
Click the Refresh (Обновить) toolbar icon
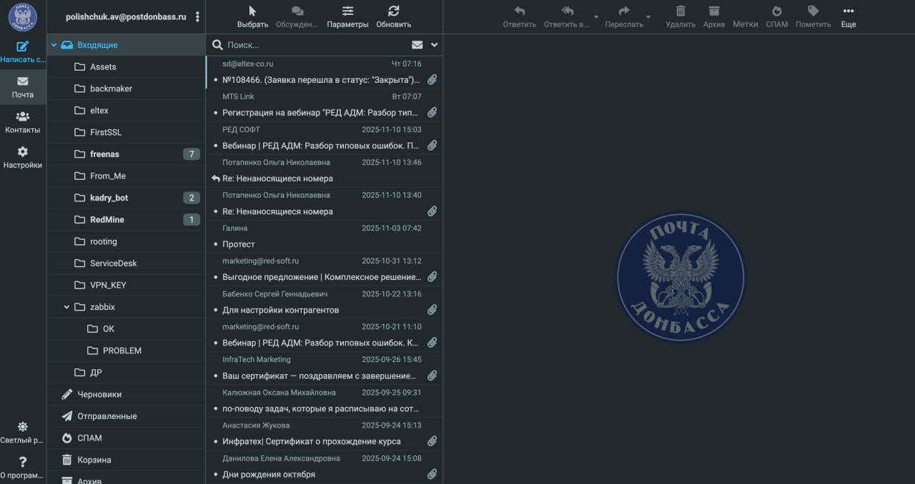point(393,11)
